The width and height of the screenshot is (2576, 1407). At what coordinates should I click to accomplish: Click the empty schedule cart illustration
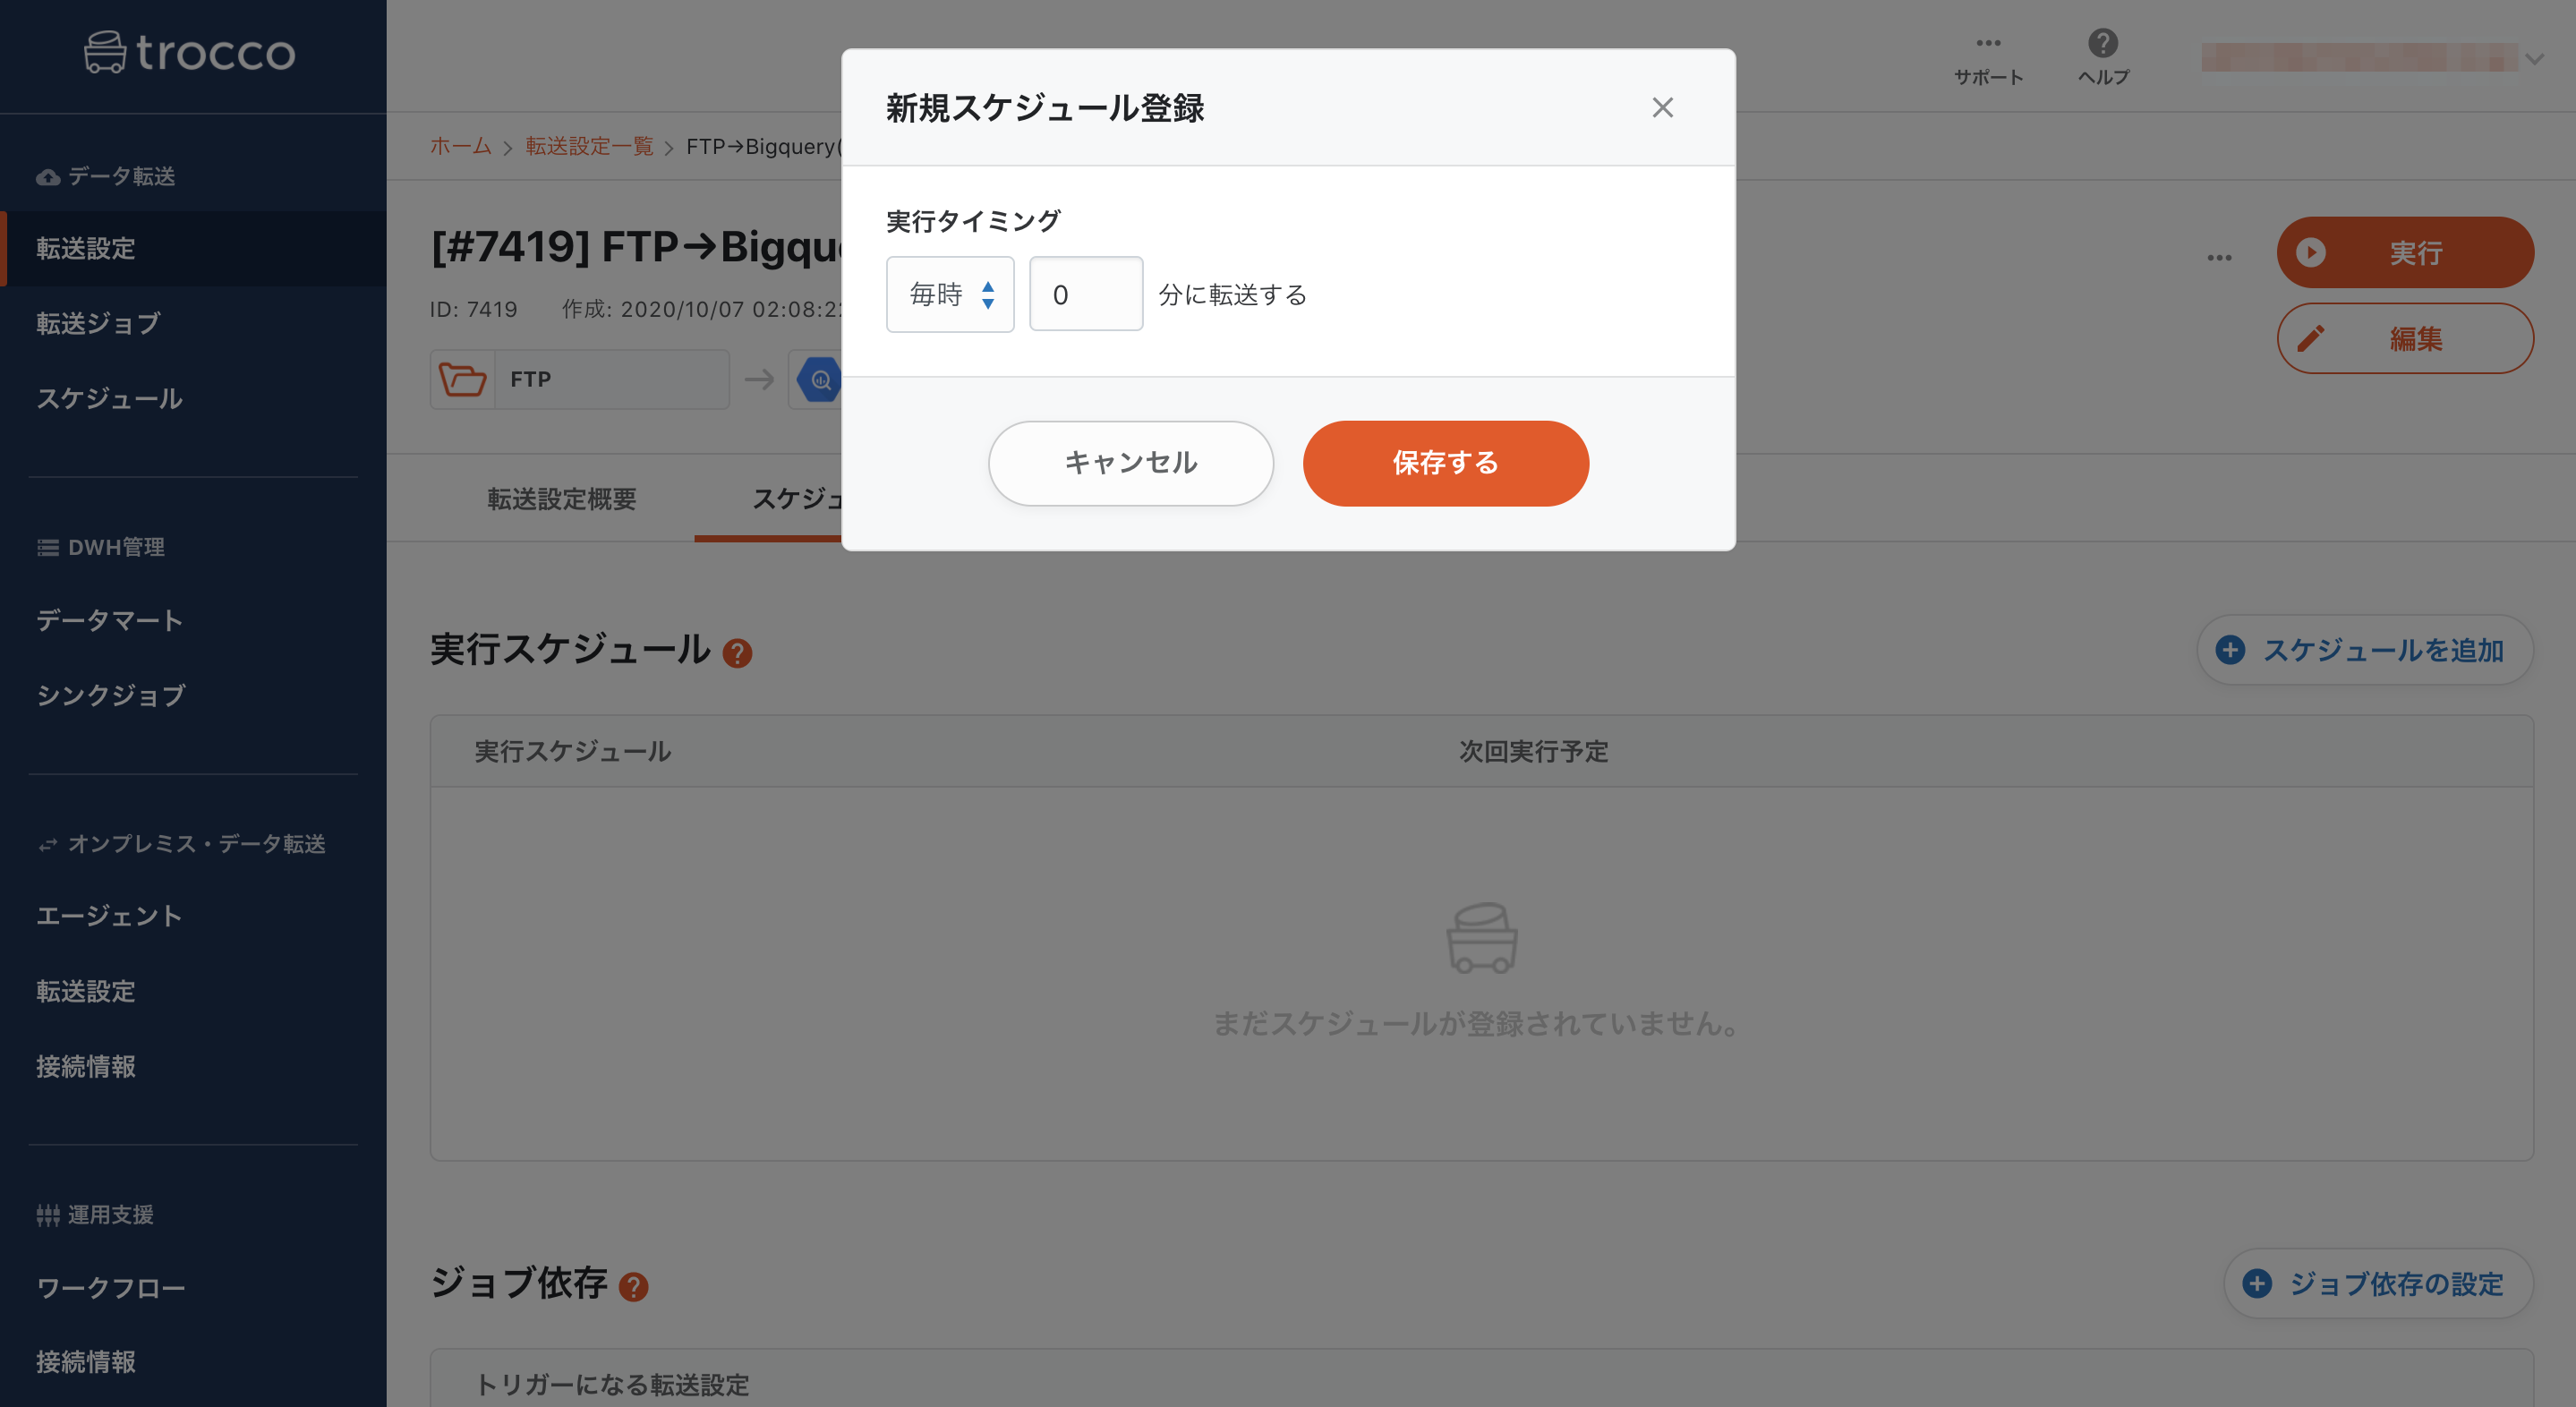click(x=1482, y=937)
